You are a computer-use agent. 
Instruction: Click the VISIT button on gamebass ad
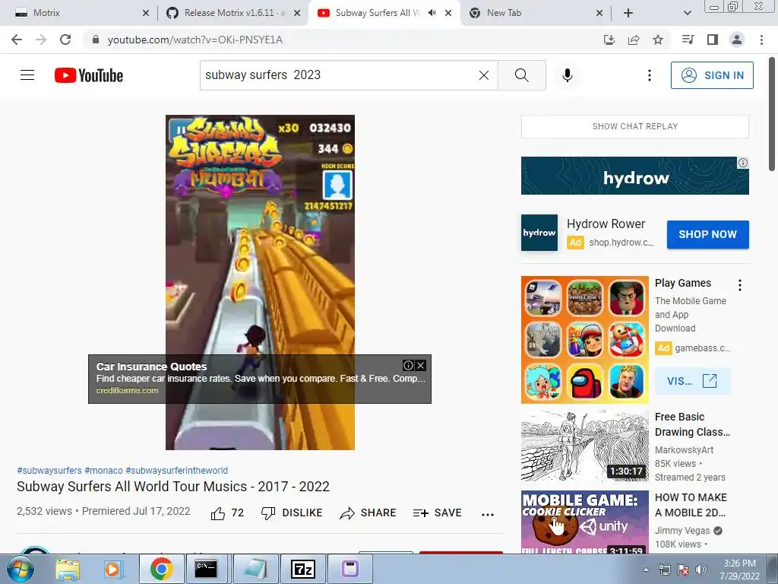[x=692, y=381]
